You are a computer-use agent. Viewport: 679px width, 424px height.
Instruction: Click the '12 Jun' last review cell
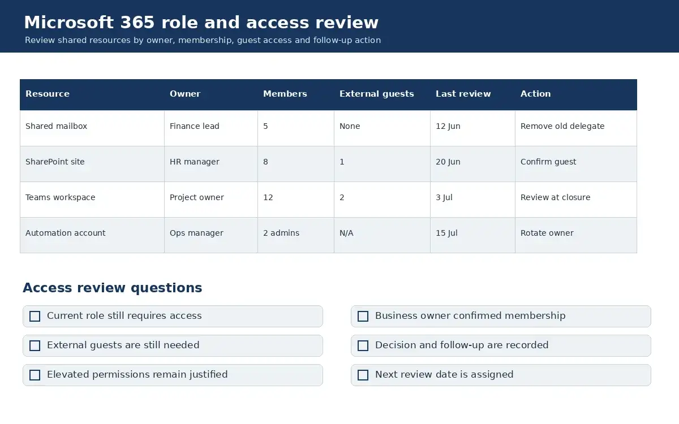click(473, 128)
